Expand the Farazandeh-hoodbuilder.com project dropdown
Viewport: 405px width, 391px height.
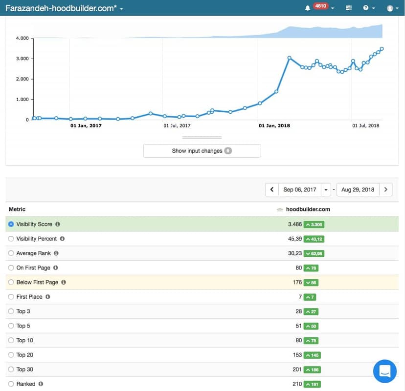121,9
